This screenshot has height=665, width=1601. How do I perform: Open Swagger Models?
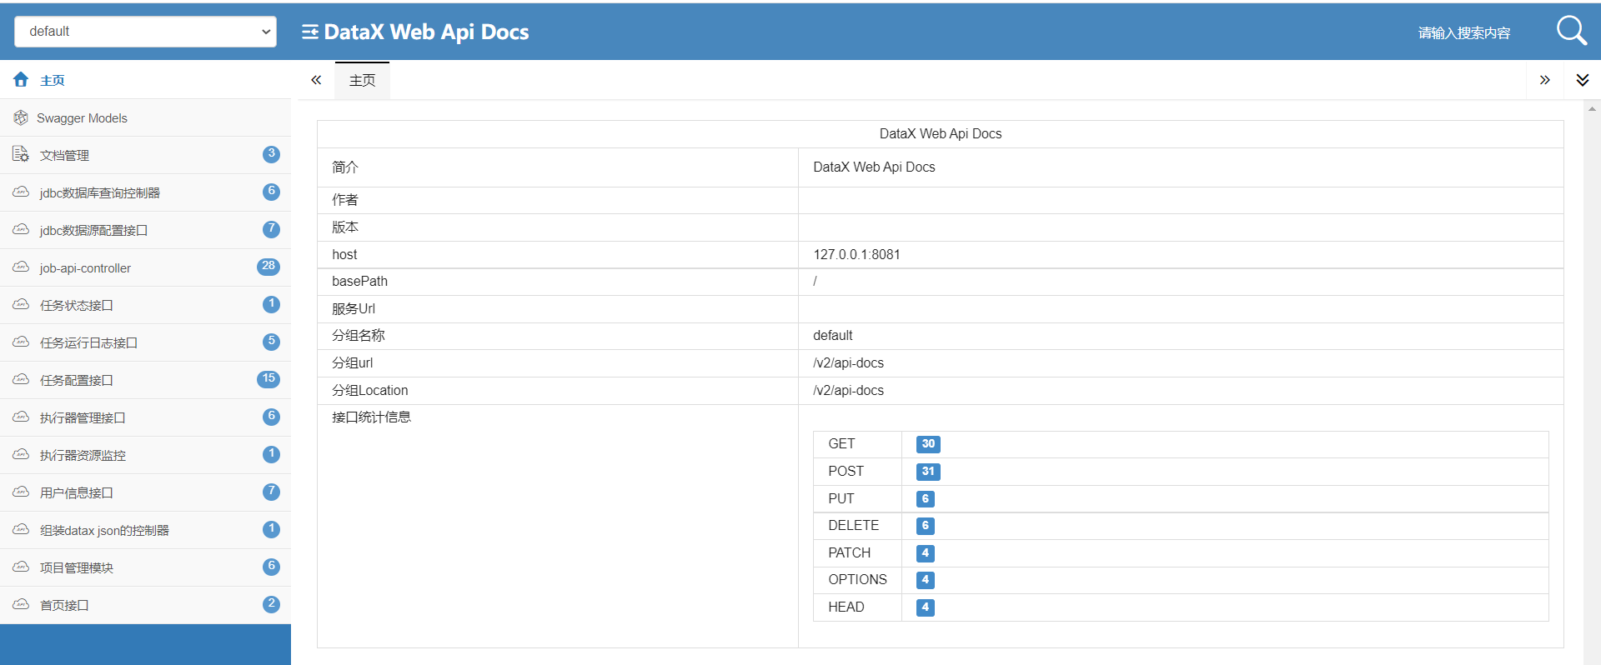[145, 117]
